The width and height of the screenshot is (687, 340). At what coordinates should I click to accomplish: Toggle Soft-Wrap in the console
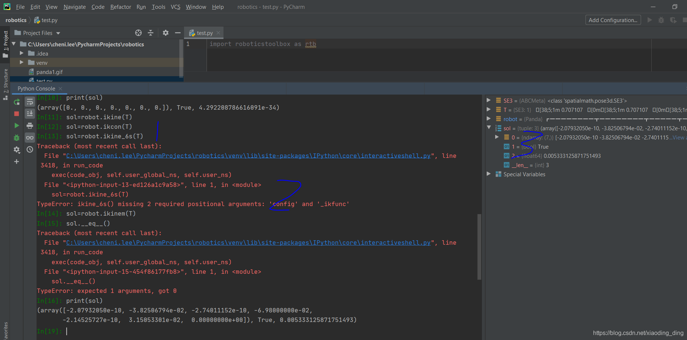(x=30, y=102)
